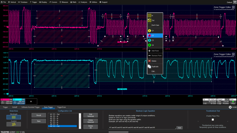Image resolution: width=237 pixels, height=133 pixels.
Task: Assign zone to channel C4
Action: coord(155,45)
